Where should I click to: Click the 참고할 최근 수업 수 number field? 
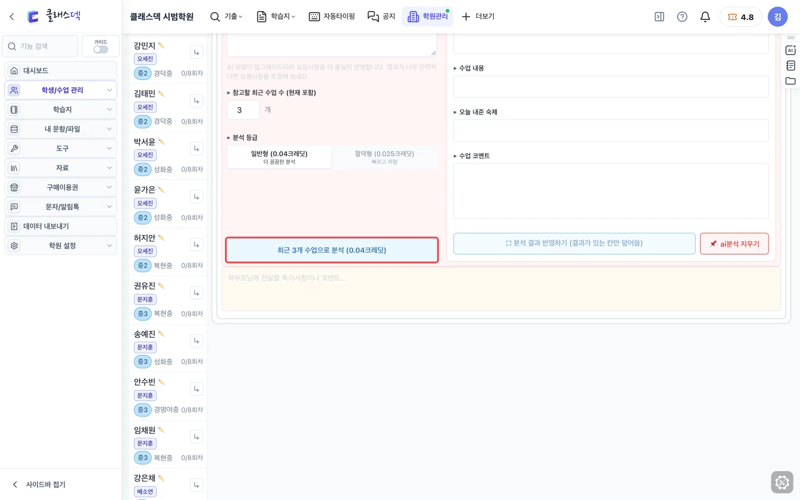pyautogui.click(x=243, y=109)
